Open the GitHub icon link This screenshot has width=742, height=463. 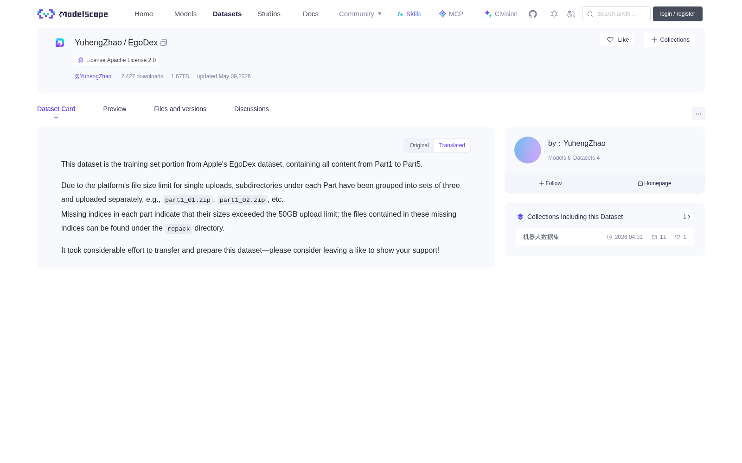(x=533, y=14)
